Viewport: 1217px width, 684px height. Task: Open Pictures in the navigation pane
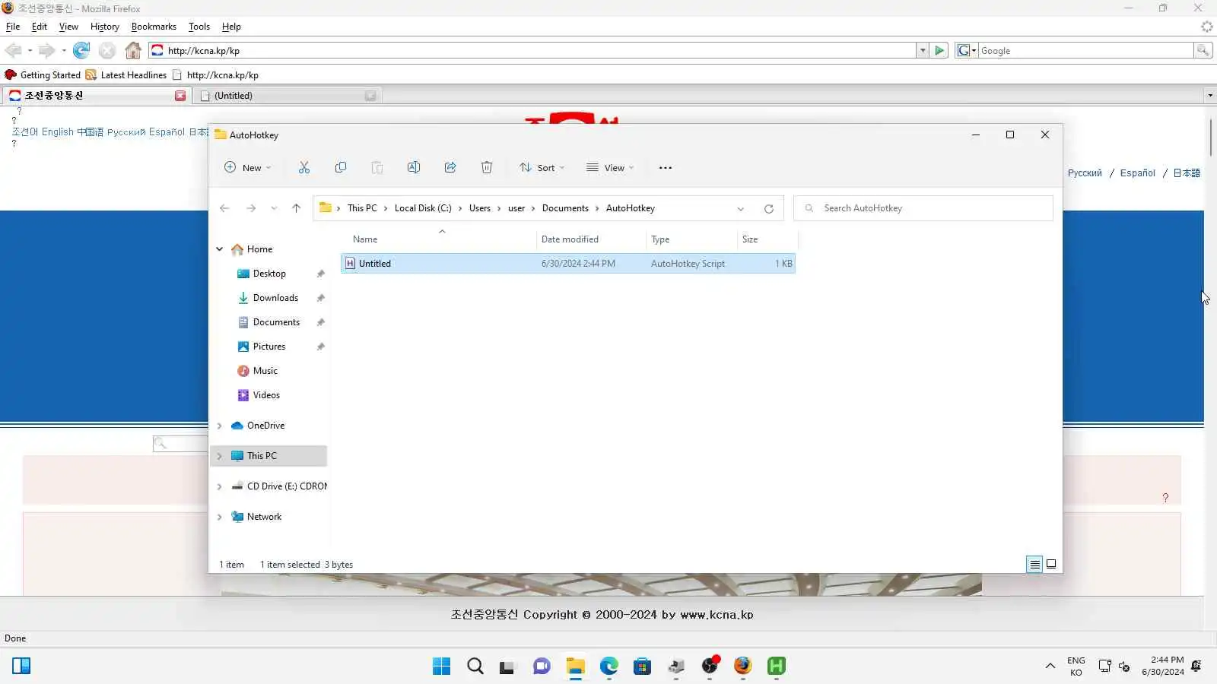pos(269,347)
